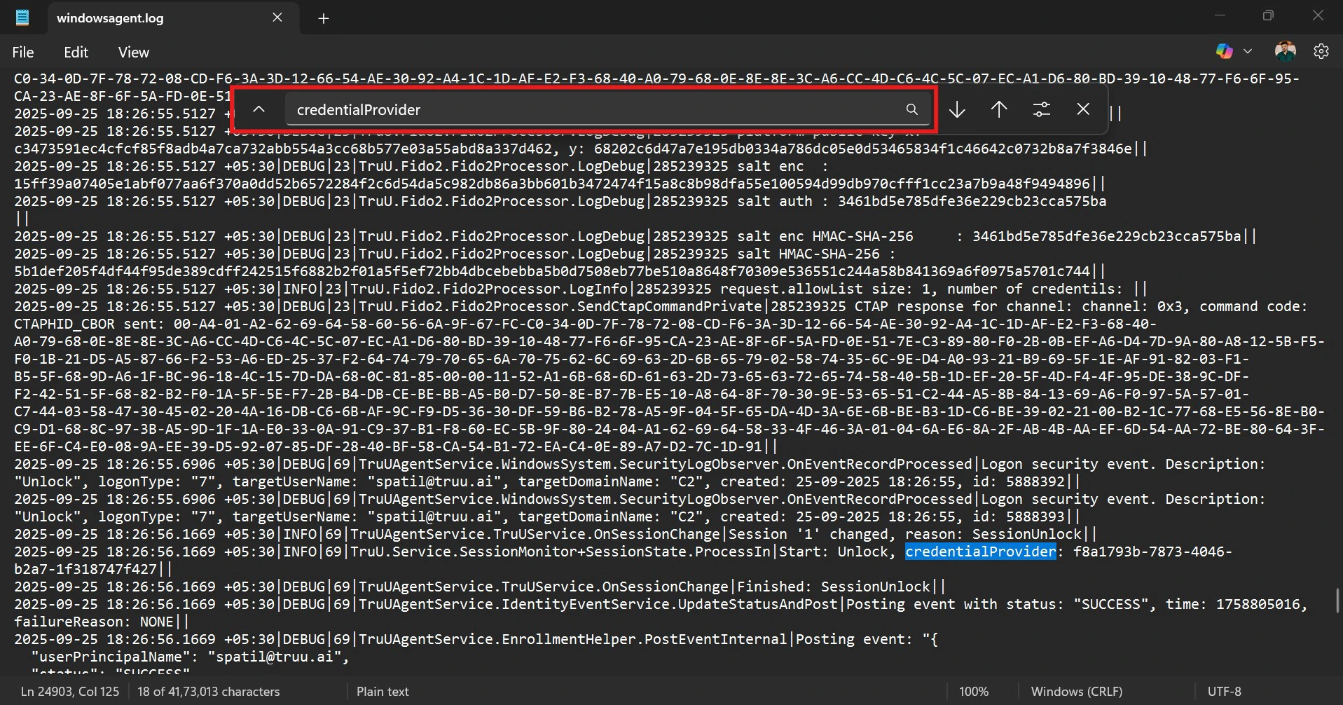Image resolution: width=1343 pixels, height=705 pixels.
Task: Open the Edit menu
Action: pyautogui.click(x=76, y=52)
